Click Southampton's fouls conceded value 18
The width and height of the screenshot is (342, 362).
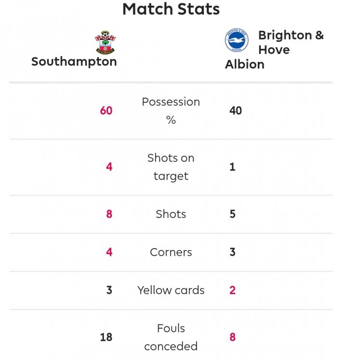click(x=106, y=337)
